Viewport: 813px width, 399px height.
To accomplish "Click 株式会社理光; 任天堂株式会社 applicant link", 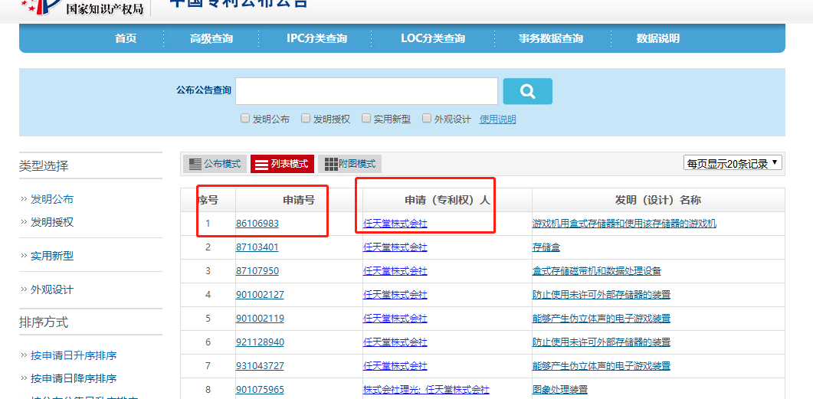I will pos(426,390).
